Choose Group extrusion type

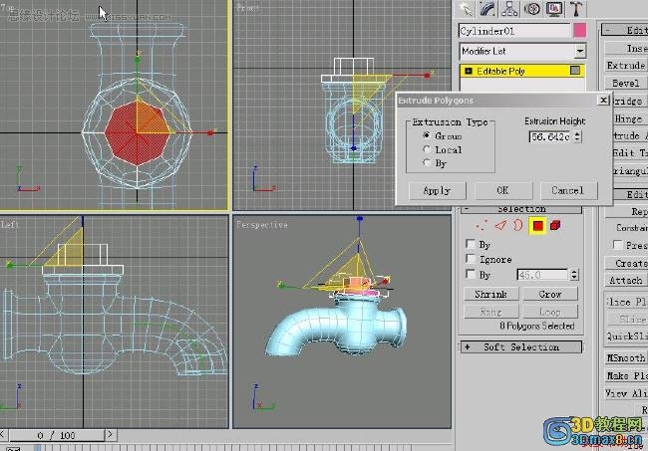point(427,135)
